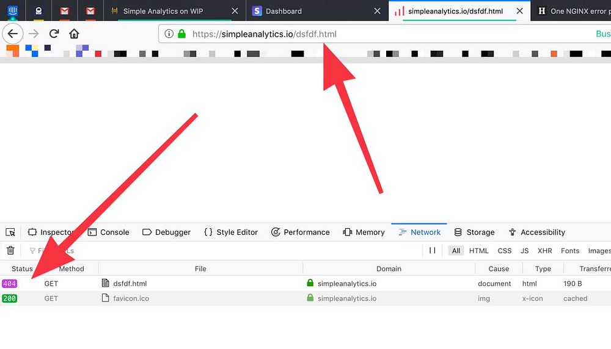Image resolution: width=611 pixels, height=349 pixels.
Task: Click the cached transferred value
Action: click(575, 298)
